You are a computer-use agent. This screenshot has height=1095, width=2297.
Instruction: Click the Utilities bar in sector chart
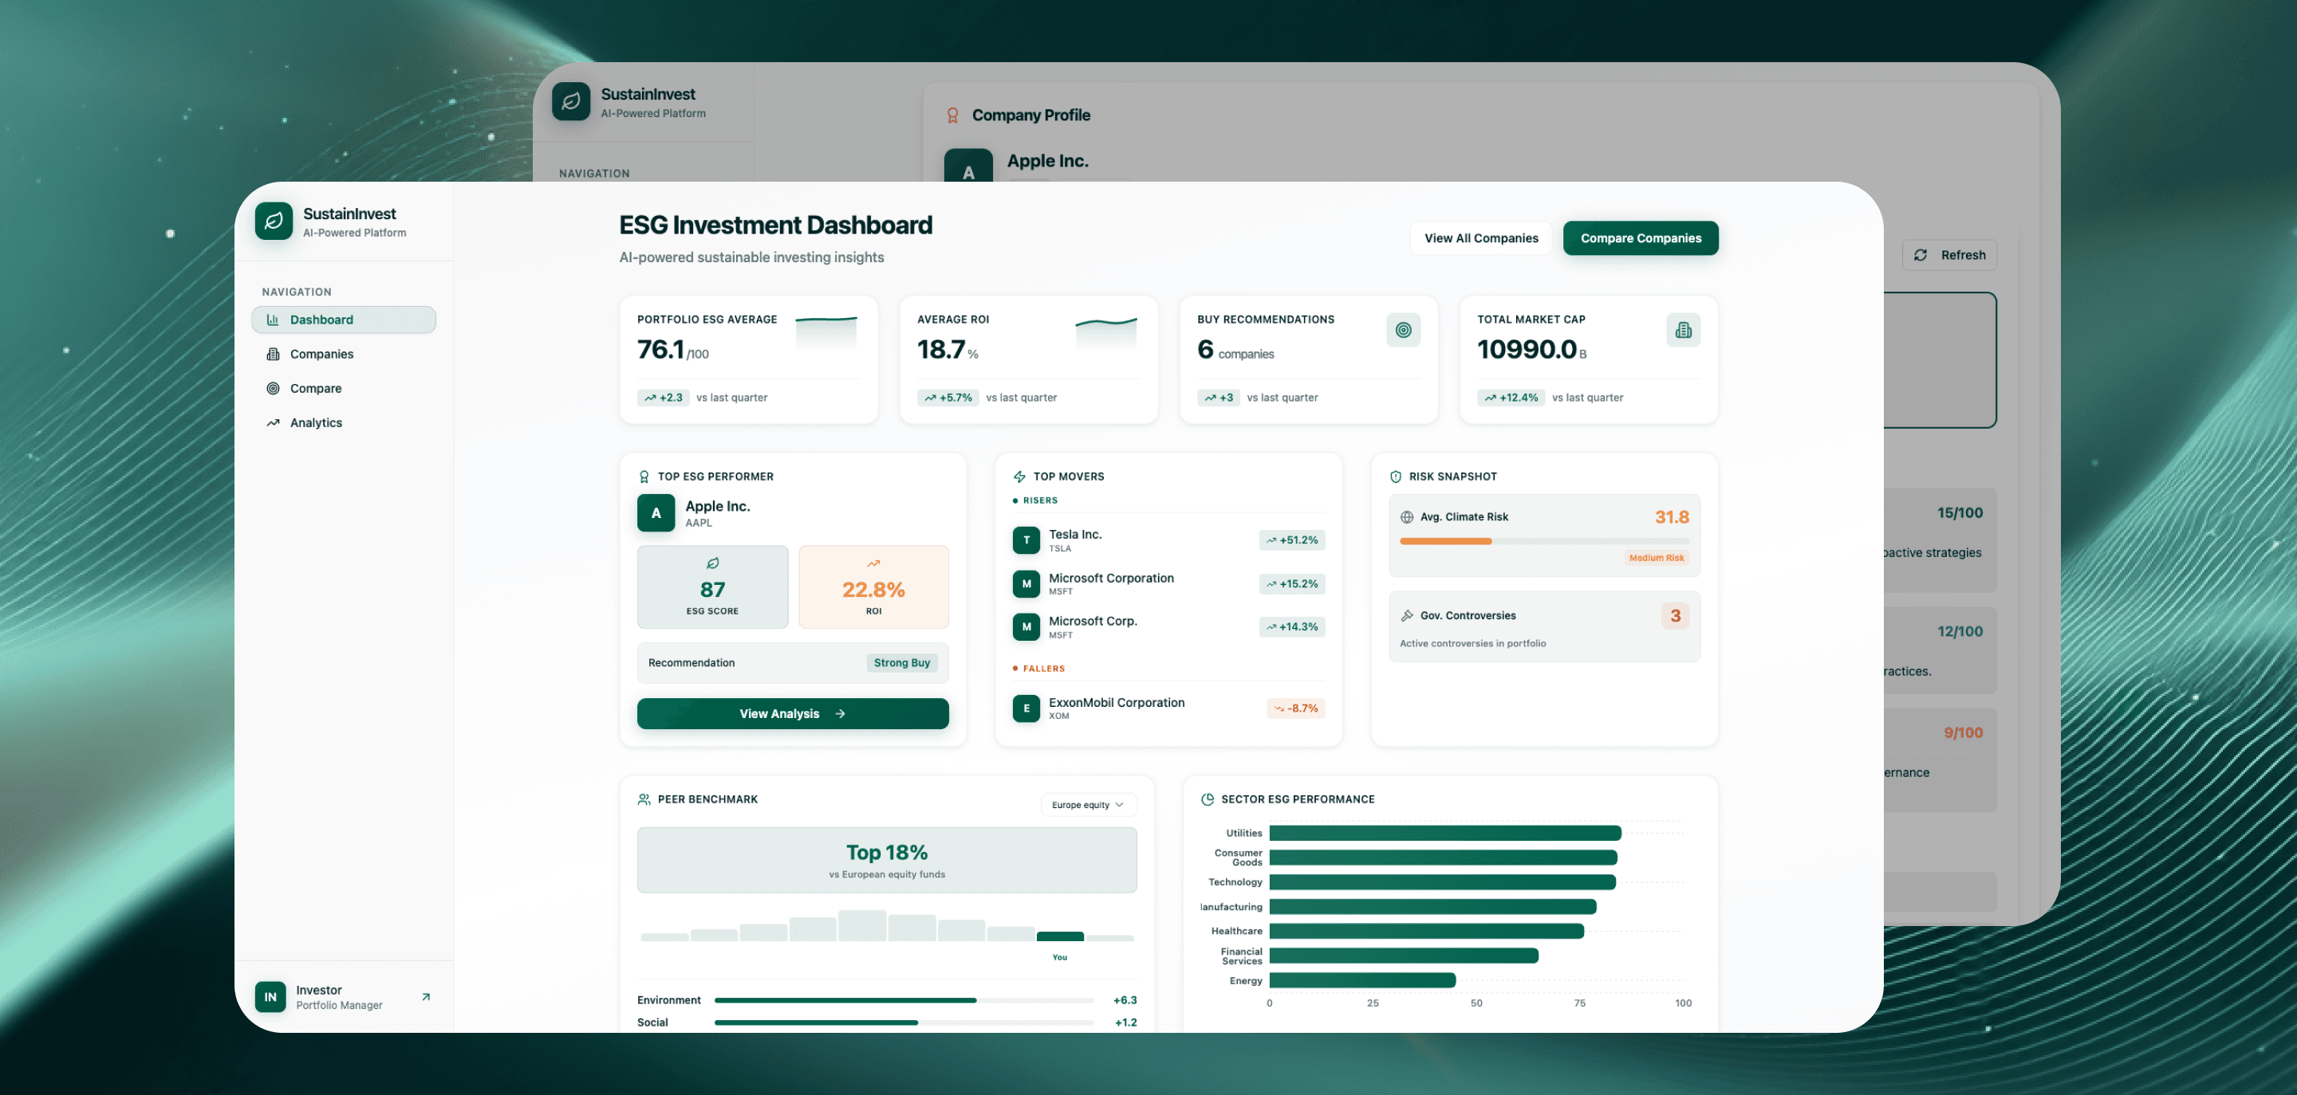(1444, 833)
